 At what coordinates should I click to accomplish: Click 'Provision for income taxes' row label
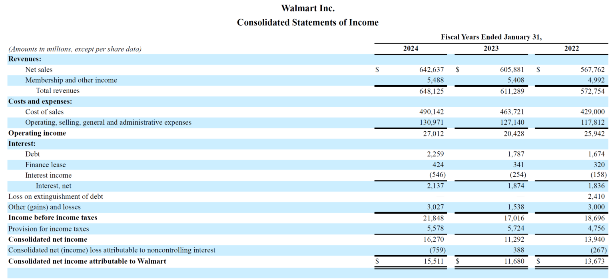(48, 229)
